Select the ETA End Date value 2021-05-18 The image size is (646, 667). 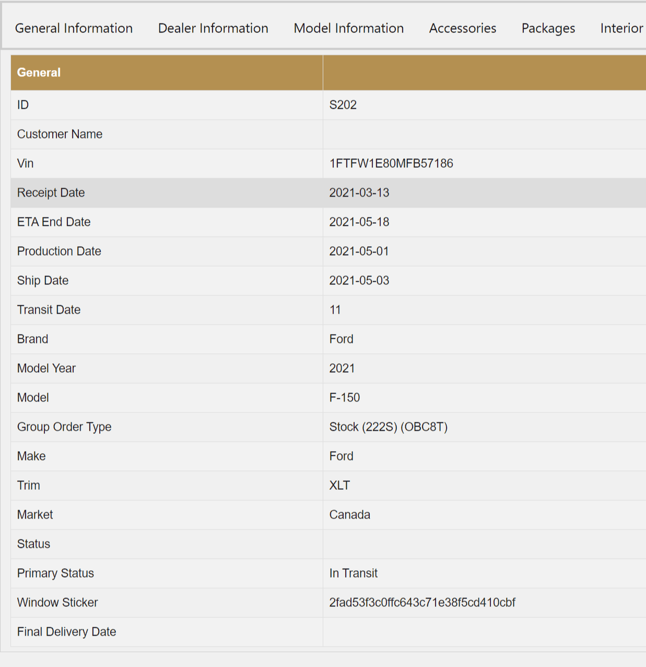pyautogui.click(x=359, y=222)
